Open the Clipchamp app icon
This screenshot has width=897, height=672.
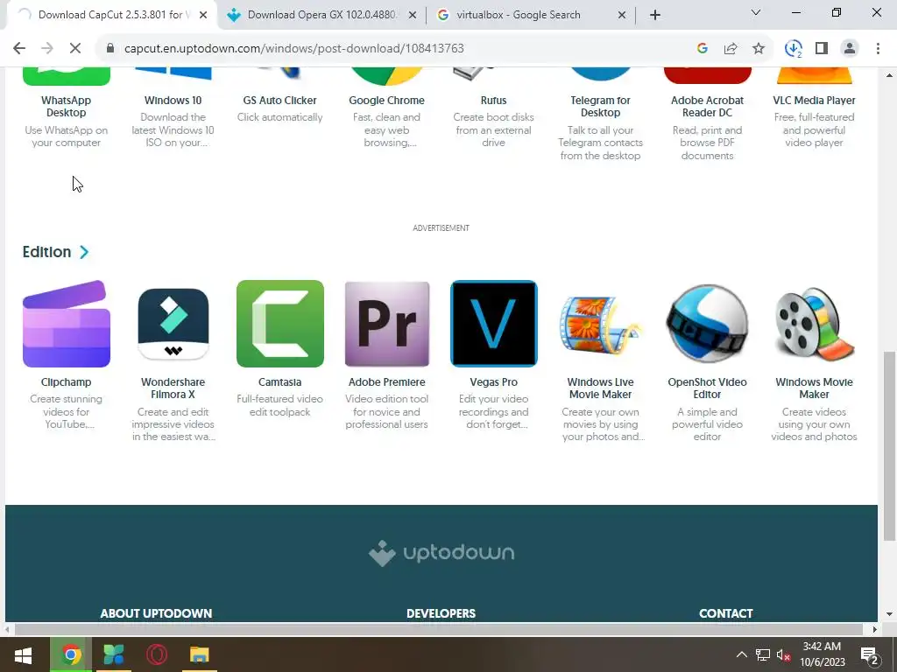click(67, 324)
